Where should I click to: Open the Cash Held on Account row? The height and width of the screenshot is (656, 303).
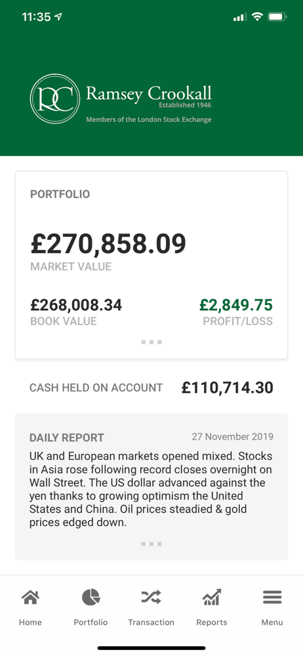pyautogui.click(x=151, y=388)
